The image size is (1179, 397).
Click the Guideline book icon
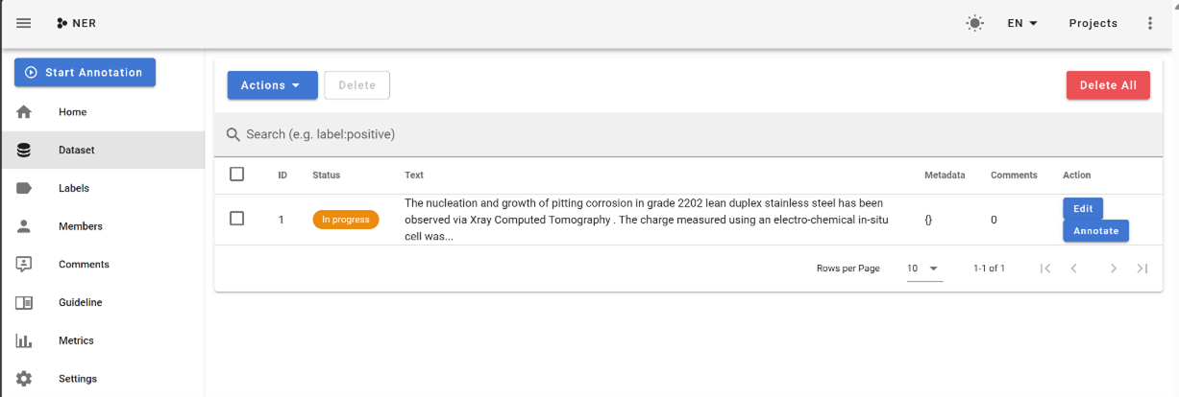pos(24,303)
